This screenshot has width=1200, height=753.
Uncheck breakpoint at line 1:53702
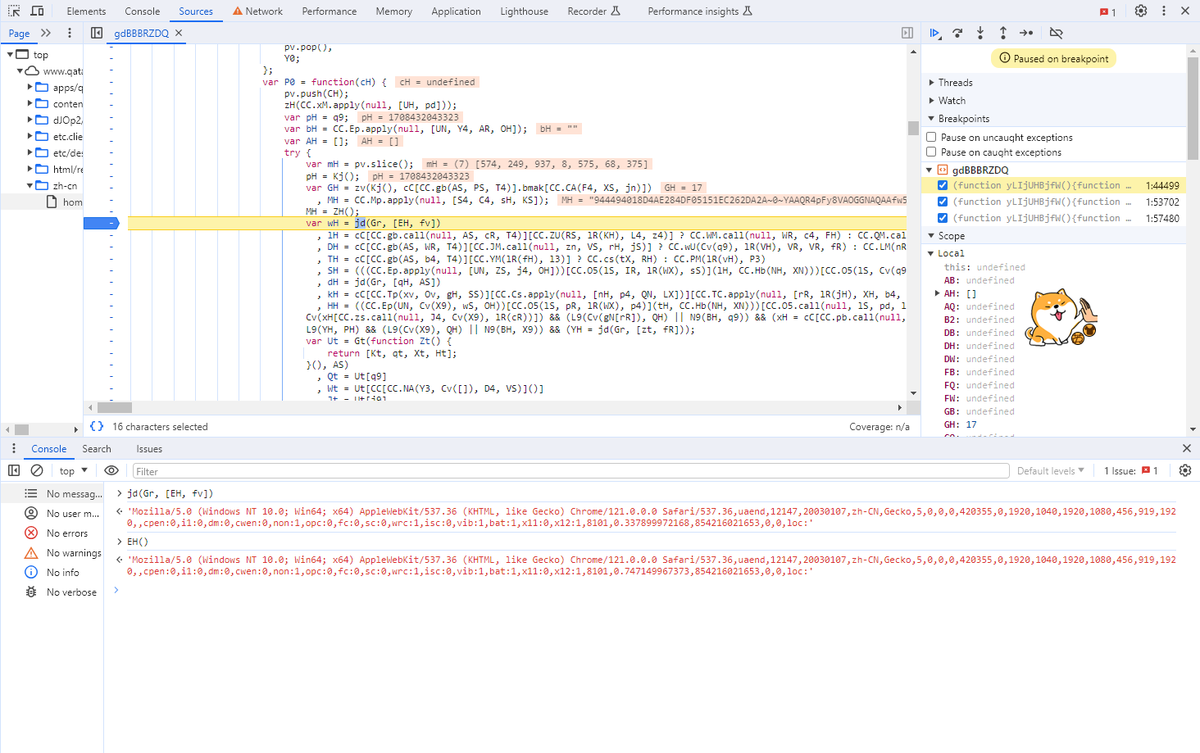click(943, 202)
